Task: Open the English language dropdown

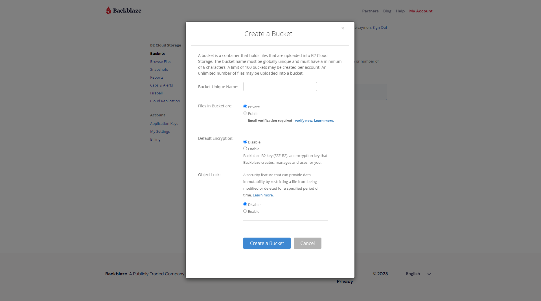Action: pos(418,274)
